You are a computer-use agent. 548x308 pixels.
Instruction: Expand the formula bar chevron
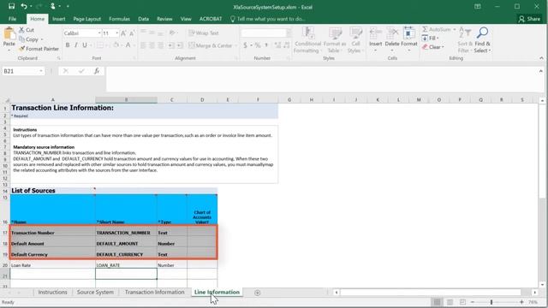[540, 71]
